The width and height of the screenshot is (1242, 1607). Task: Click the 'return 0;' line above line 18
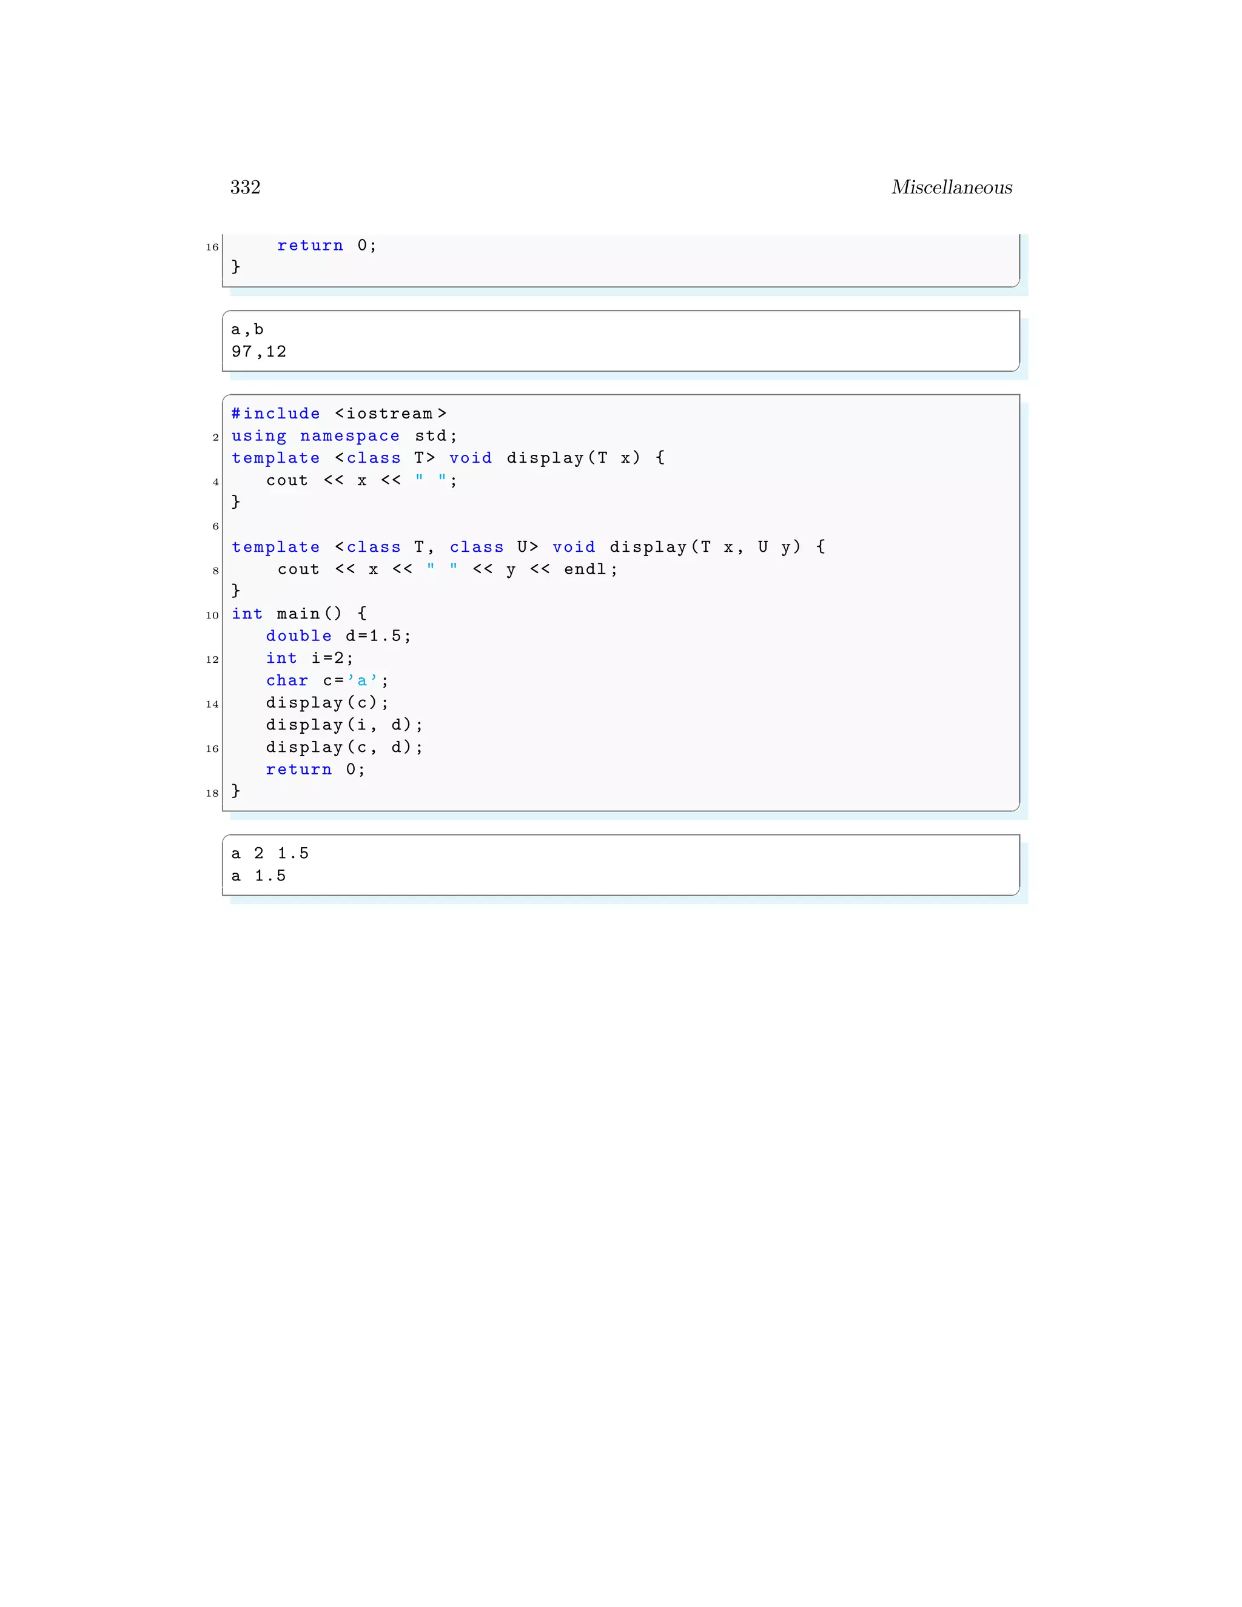pyautogui.click(x=315, y=770)
